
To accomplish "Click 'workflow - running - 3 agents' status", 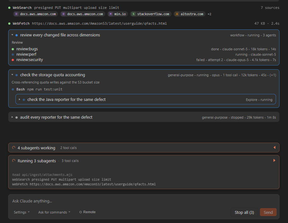I will [x=253, y=35].
